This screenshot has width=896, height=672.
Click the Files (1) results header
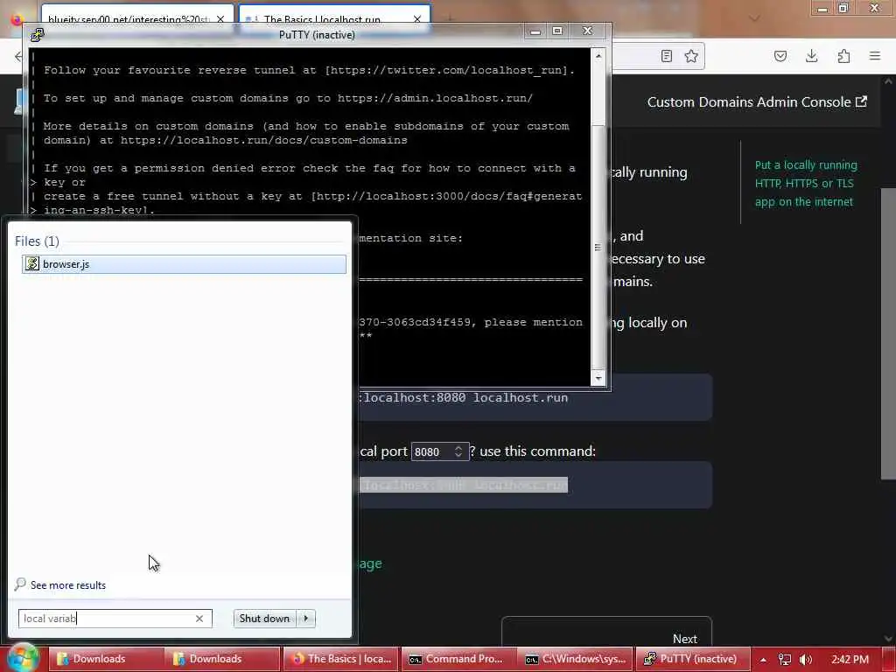[37, 241]
